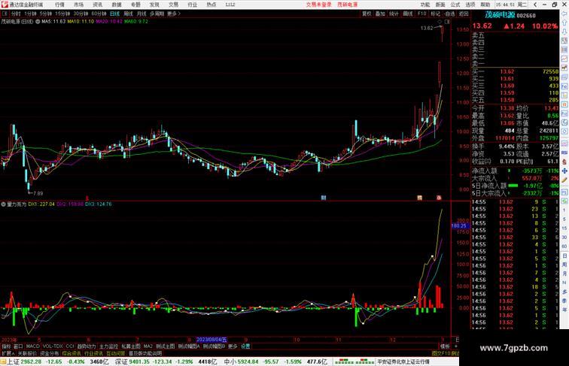569x366 pixels.
Task: Click the 统计 statistics button
Action: coord(394,14)
